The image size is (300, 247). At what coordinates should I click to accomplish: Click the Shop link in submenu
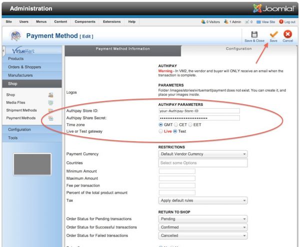coord(10,95)
